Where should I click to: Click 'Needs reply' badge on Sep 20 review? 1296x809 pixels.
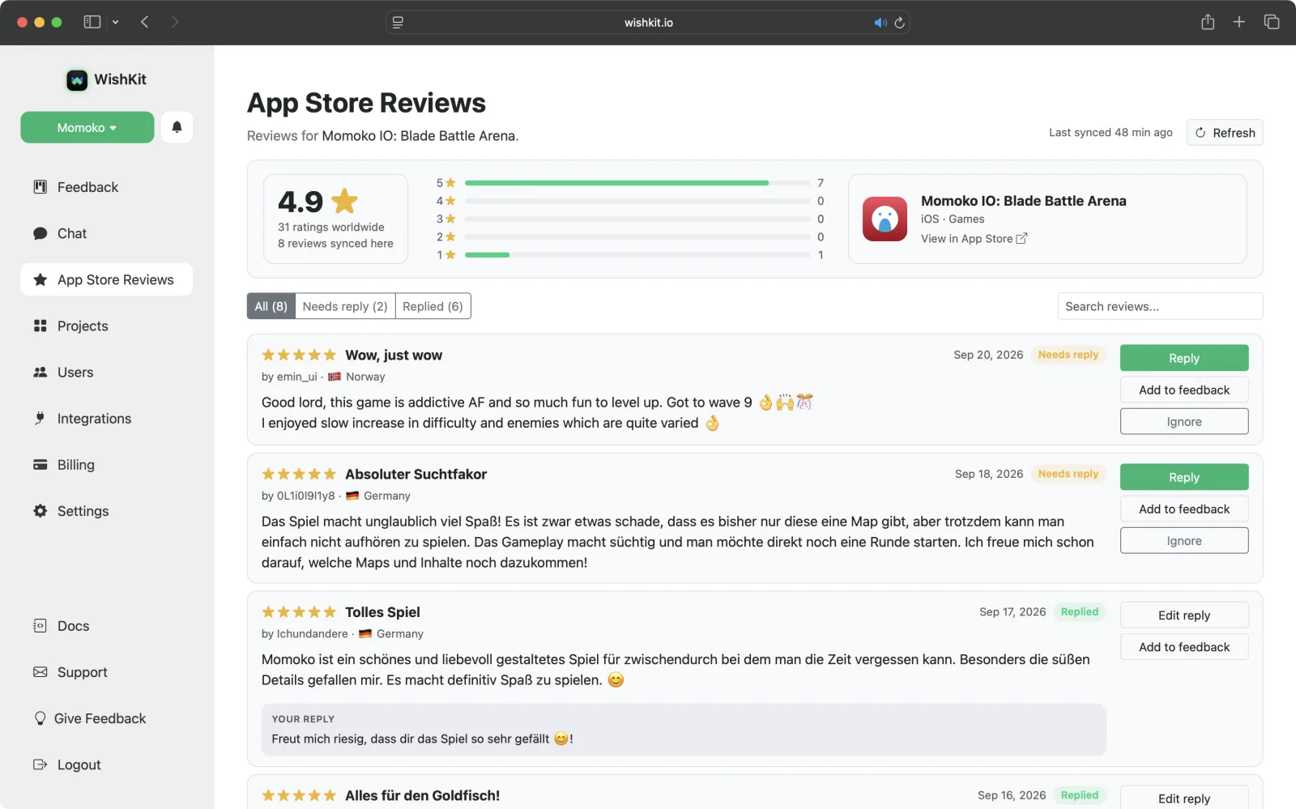[x=1068, y=355]
